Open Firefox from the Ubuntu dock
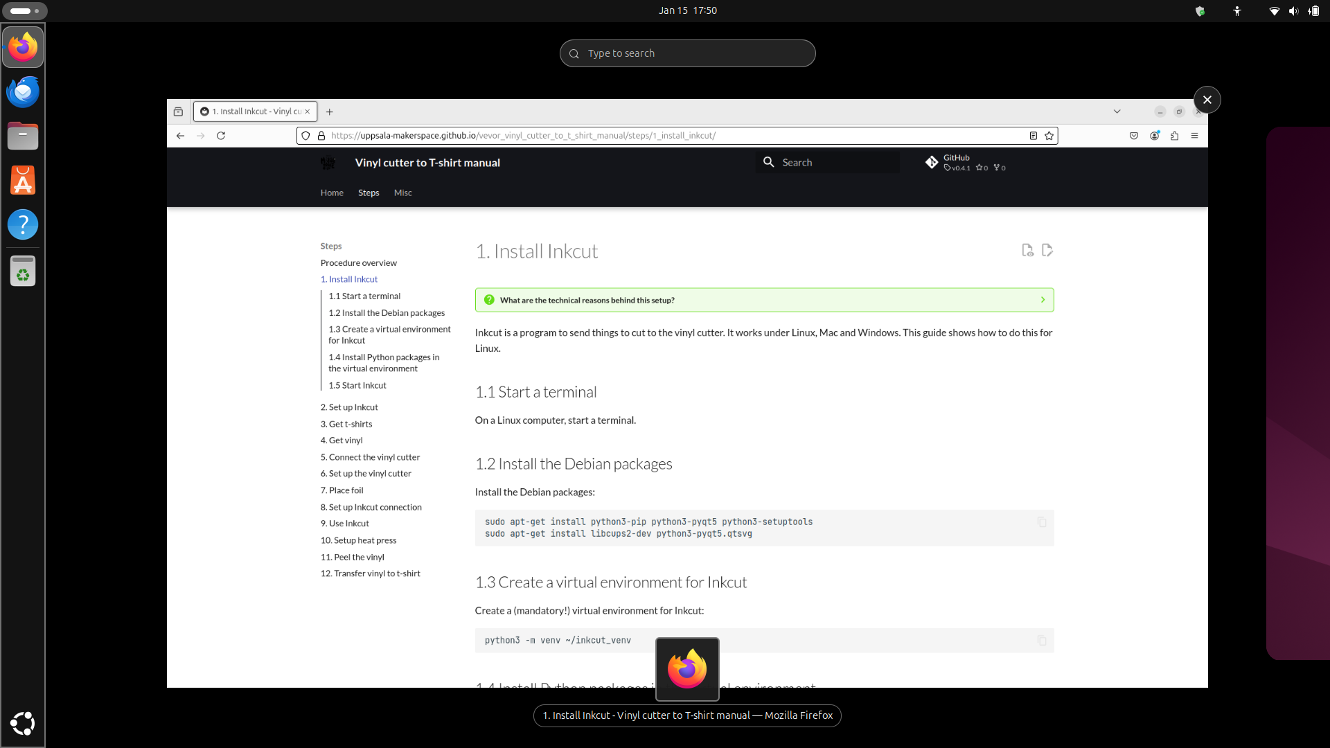Viewport: 1330px width, 748px height. click(x=23, y=47)
